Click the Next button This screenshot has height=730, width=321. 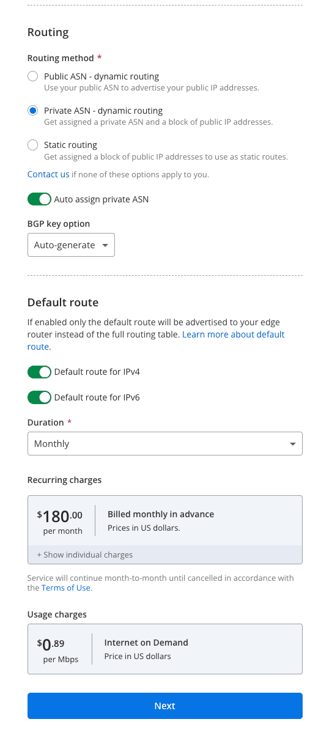click(x=165, y=706)
